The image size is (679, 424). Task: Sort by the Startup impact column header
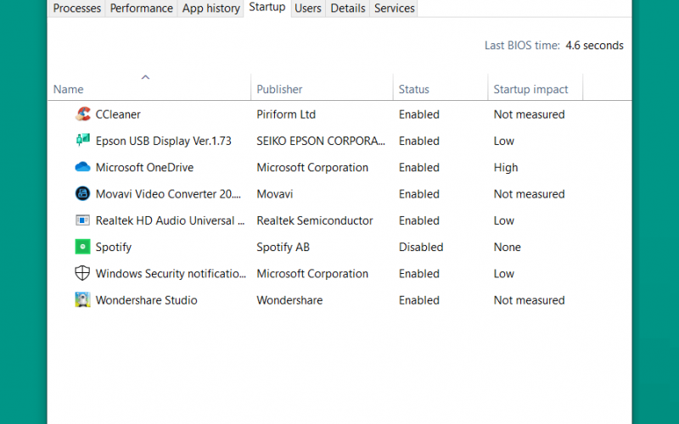[x=531, y=89]
